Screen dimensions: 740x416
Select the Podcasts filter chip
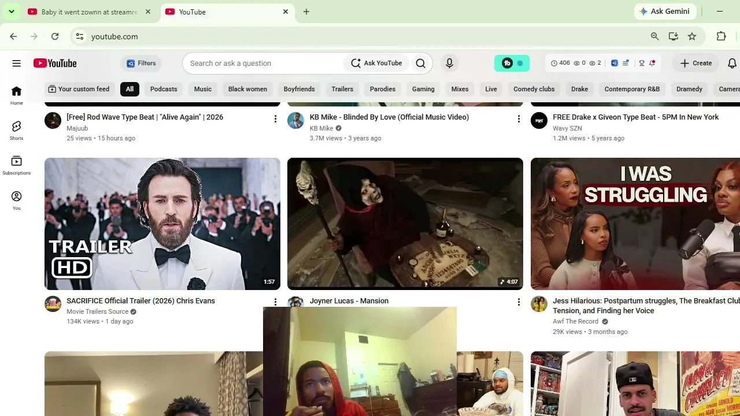(164, 89)
